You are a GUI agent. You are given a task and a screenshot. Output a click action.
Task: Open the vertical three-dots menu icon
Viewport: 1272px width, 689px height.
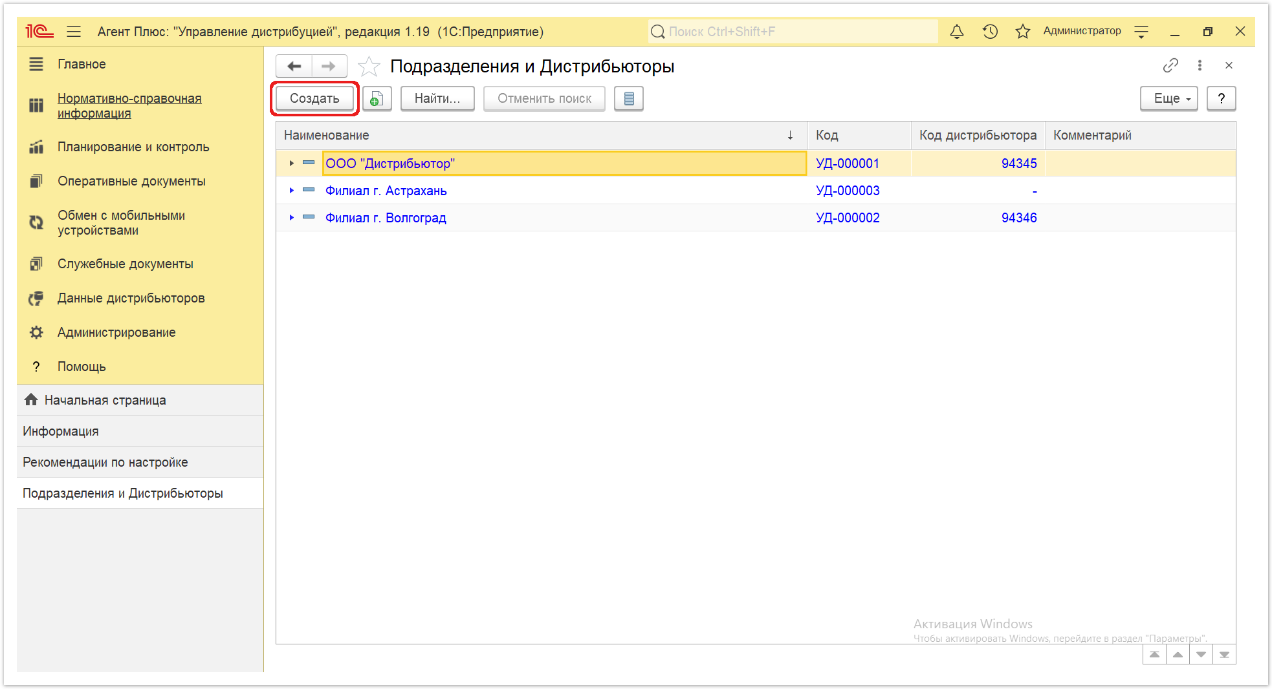pos(1200,65)
